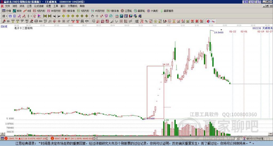Viewport: 273px width, 146px height.
Task: Click the horizontal scrollbar left arrow
Action: tap(96, 139)
